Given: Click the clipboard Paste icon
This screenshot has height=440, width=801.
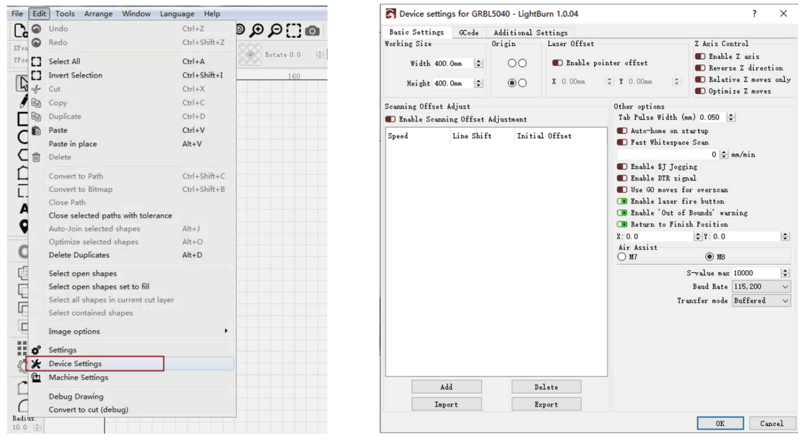Looking at the screenshot, I should tap(36, 130).
